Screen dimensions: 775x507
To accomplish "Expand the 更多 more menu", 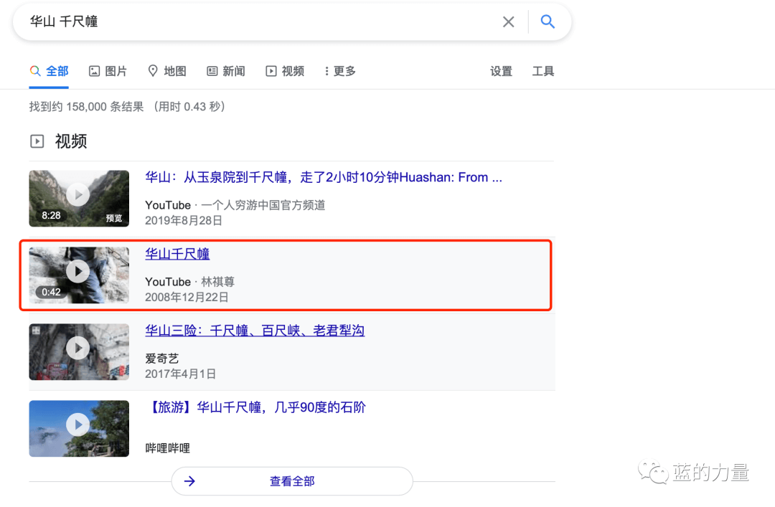I will (x=339, y=71).
